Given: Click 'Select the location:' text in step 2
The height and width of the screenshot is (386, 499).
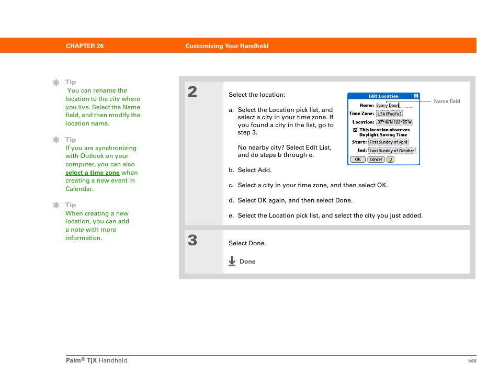Looking at the screenshot, I should [257, 95].
